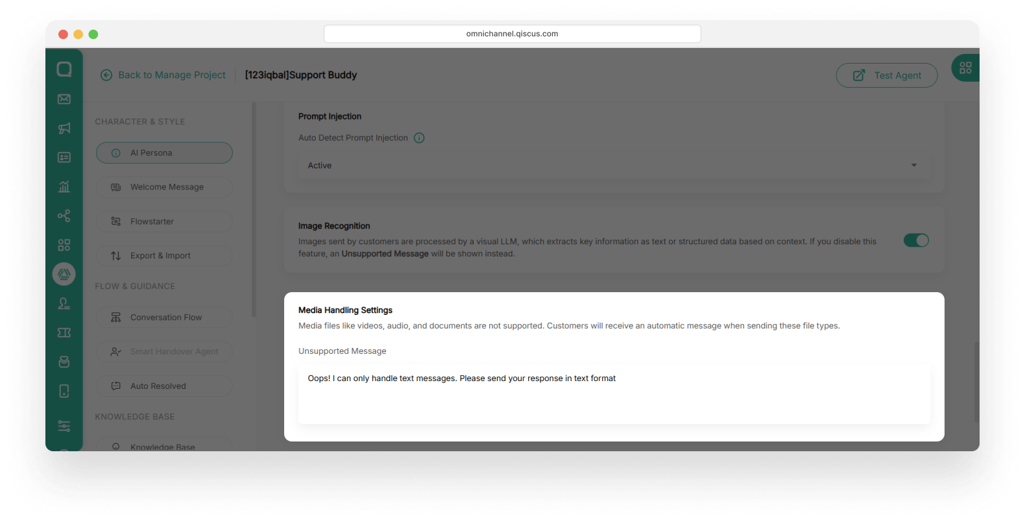The width and height of the screenshot is (1025, 522).
Task: Click the main page scrollbar thumb
Action: pos(976,382)
